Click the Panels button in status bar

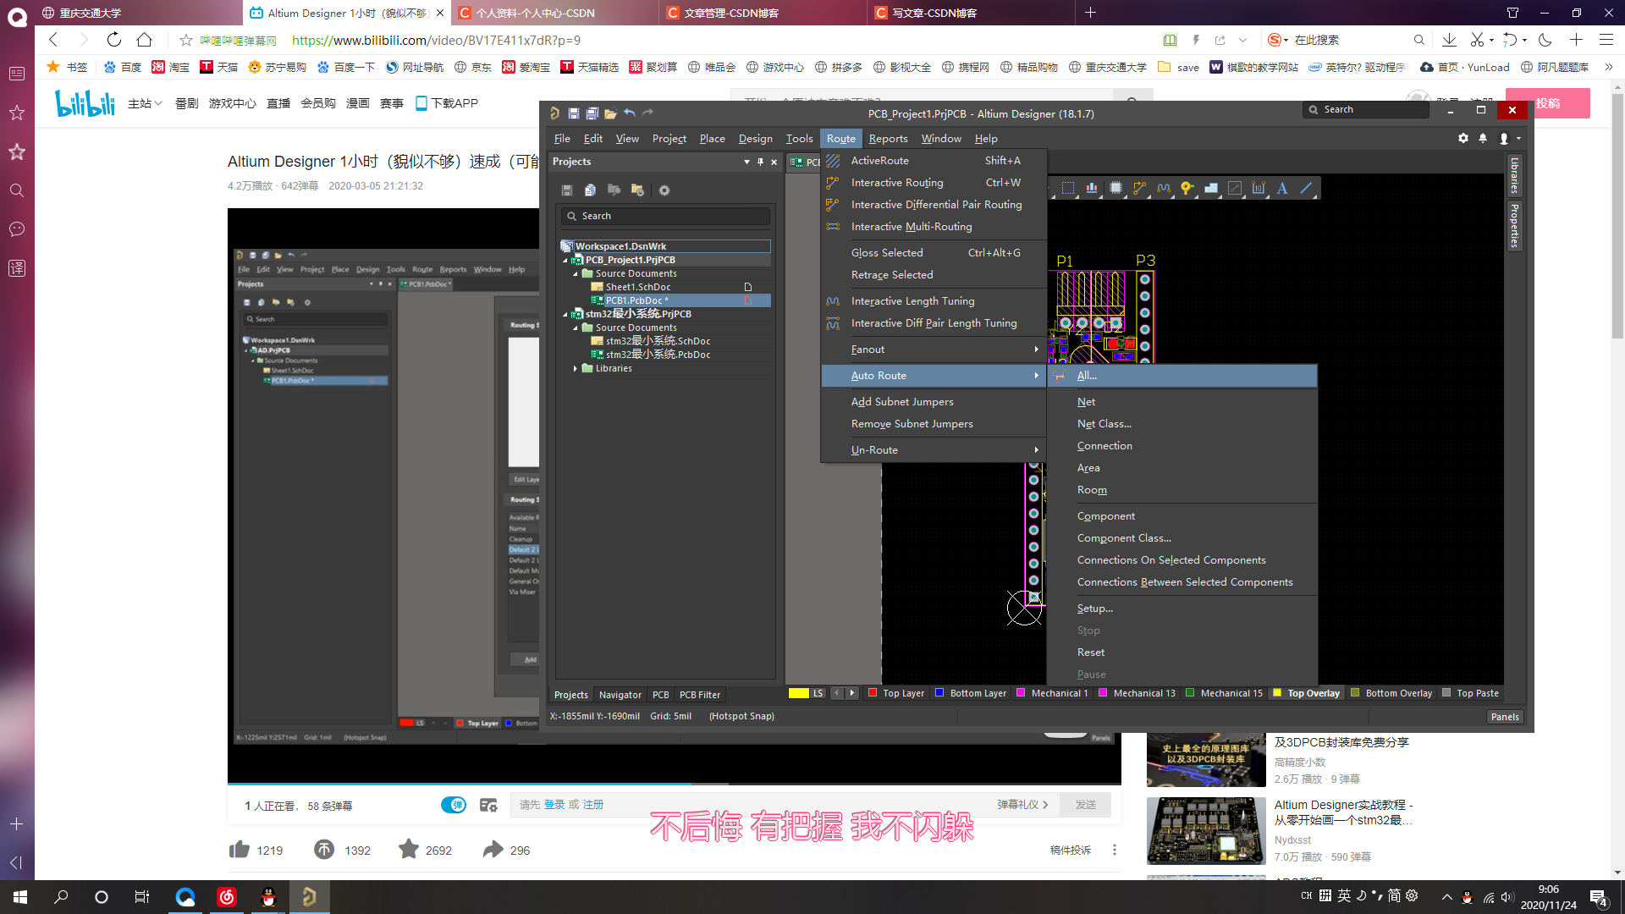(1505, 717)
